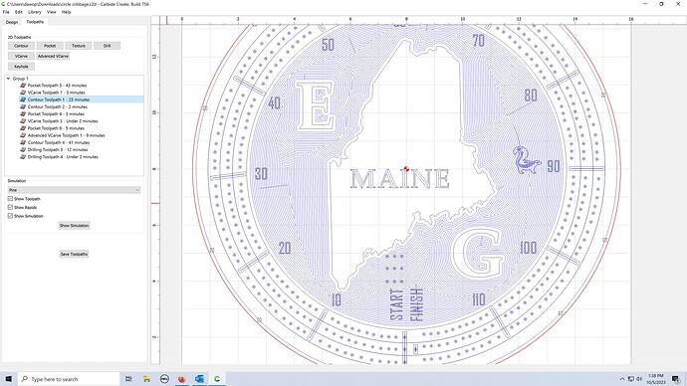Switch to the Design tab
687x386 pixels.
click(12, 22)
